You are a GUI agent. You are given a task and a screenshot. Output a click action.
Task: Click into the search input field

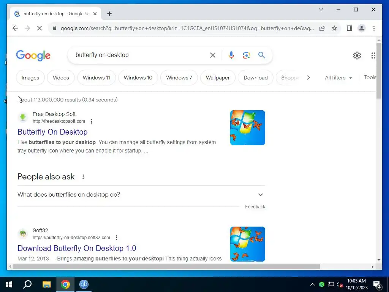(140, 55)
